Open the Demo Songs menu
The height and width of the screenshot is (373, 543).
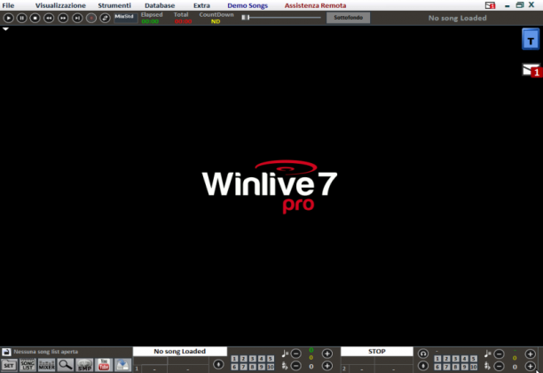click(248, 5)
